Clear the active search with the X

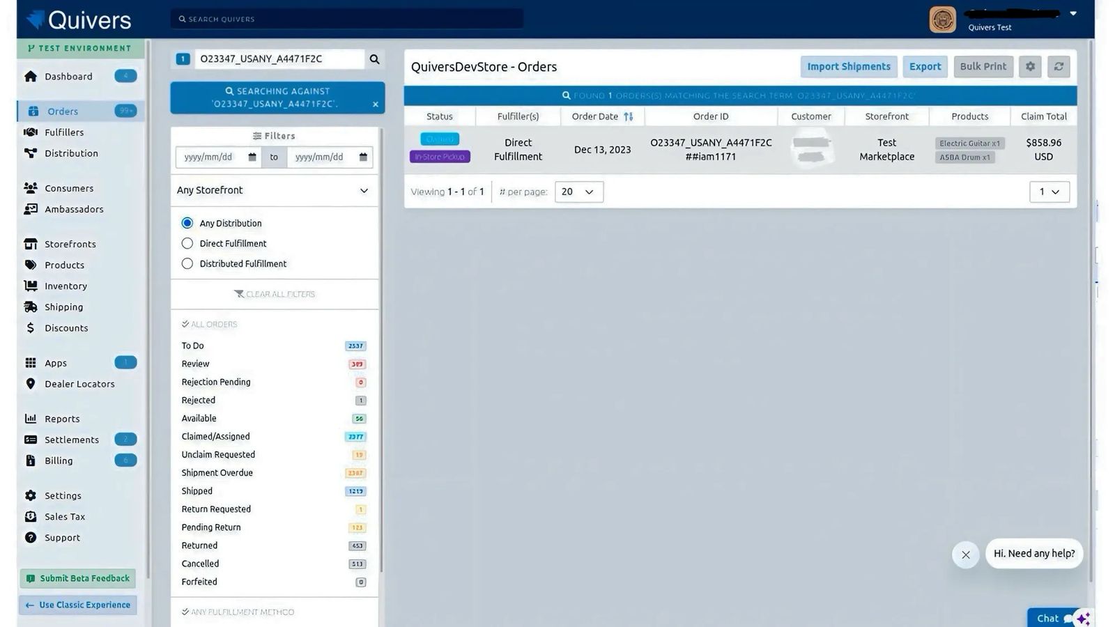376,104
